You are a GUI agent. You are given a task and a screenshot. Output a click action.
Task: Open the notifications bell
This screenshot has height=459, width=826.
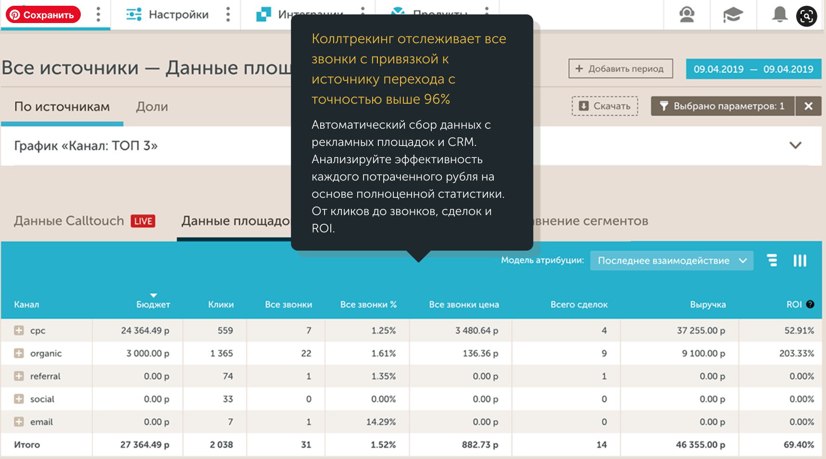click(779, 15)
